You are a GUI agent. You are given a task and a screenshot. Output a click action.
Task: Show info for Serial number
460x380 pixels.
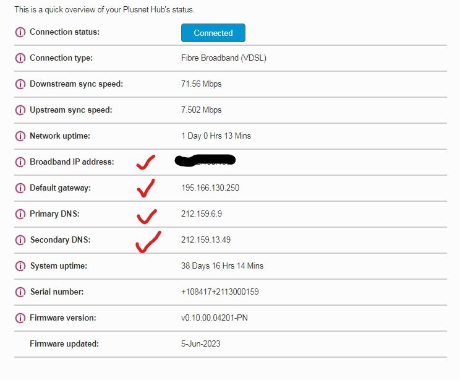pyautogui.click(x=20, y=292)
